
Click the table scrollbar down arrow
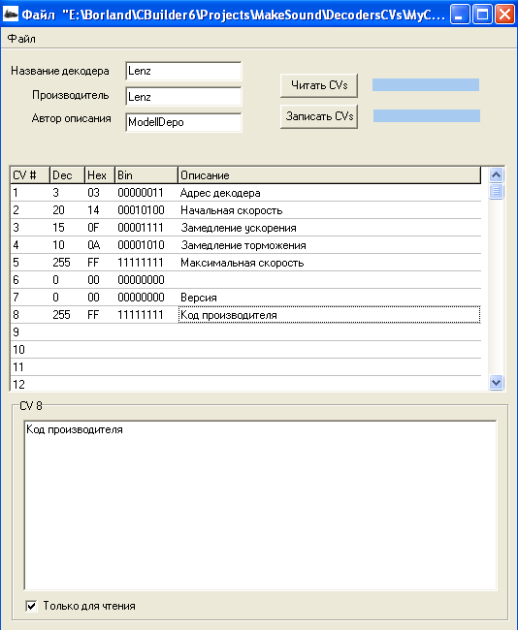tap(497, 382)
